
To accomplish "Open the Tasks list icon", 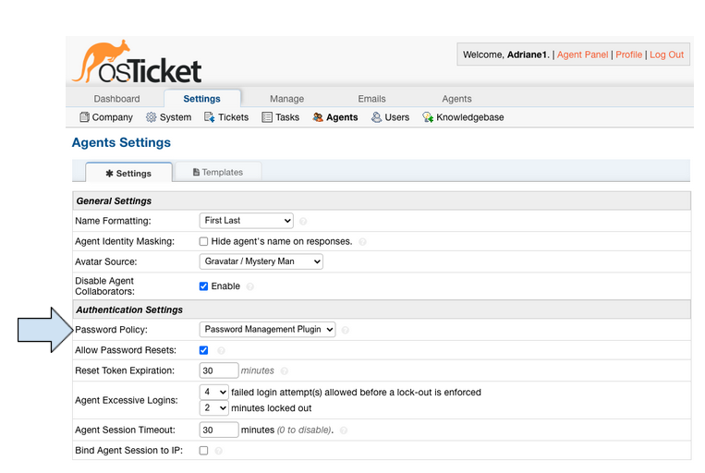I will [267, 117].
